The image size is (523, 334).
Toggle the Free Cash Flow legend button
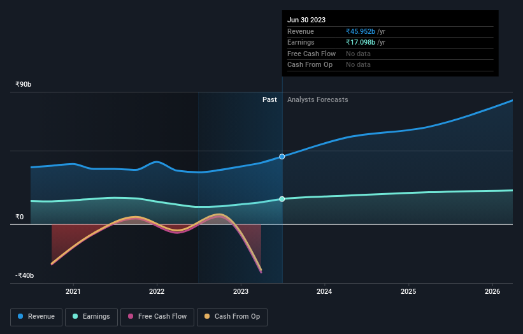[157, 317]
